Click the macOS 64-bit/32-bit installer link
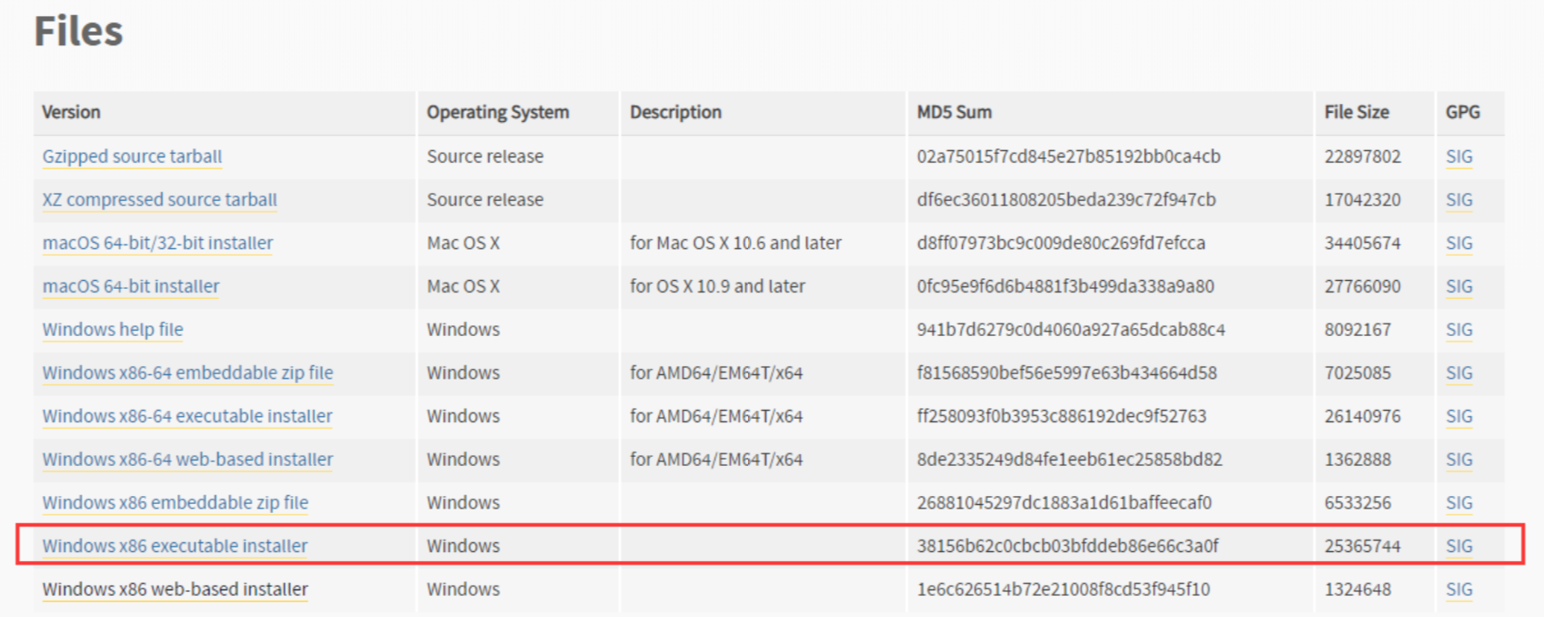Image resolution: width=1544 pixels, height=617 pixels. [x=158, y=244]
